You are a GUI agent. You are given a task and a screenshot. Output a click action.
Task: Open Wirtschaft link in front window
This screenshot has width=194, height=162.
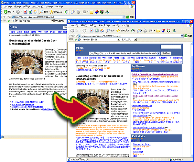click(x=107, y=58)
